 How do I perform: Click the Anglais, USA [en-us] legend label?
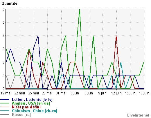[x=31, y=103]
